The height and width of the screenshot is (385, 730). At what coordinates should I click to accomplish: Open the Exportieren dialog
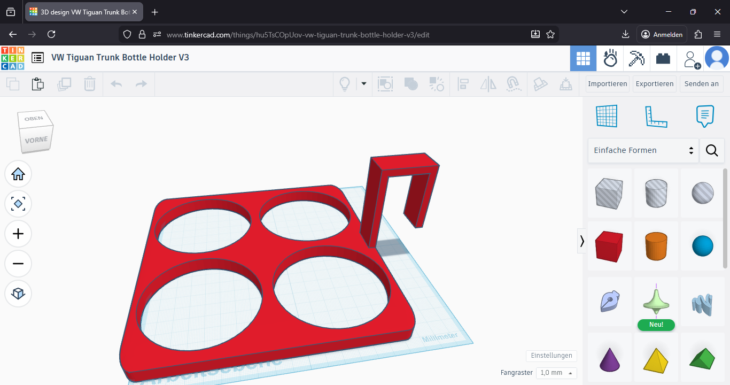(x=655, y=84)
